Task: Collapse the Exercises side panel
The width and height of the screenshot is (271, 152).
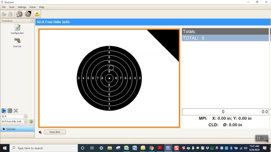Action: pos(32,21)
